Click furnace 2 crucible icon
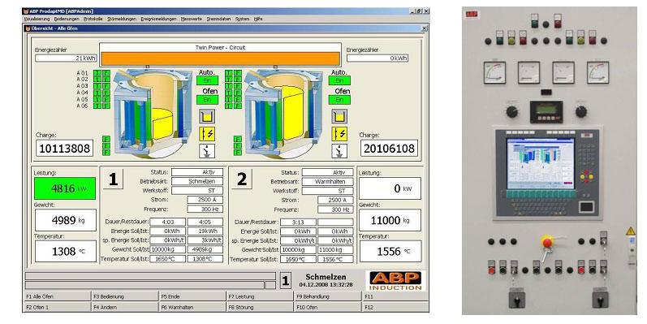 pos(339,116)
